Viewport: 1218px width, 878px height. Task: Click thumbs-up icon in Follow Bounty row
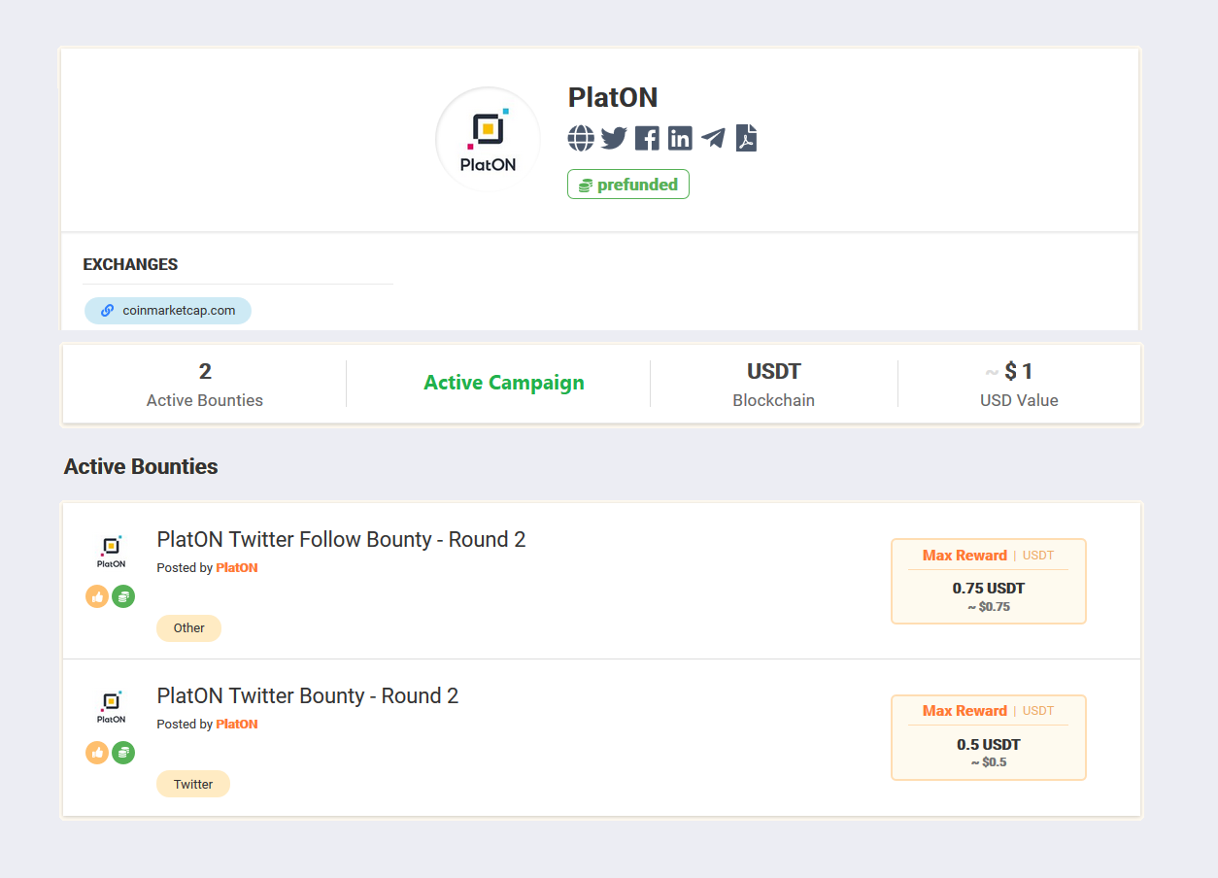pos(97,597)
